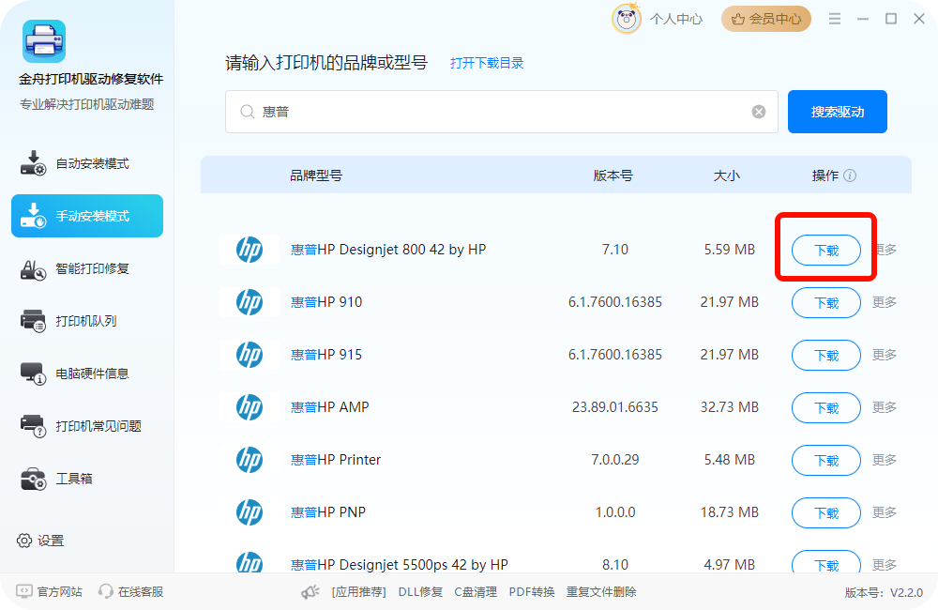Click the 32.73 MB size cell

729,407
